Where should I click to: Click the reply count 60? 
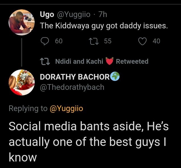[x=59, y=41]
